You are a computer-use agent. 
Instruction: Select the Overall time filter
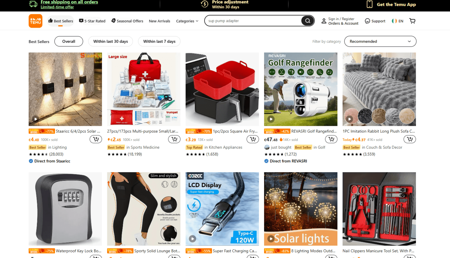[69, 41]
